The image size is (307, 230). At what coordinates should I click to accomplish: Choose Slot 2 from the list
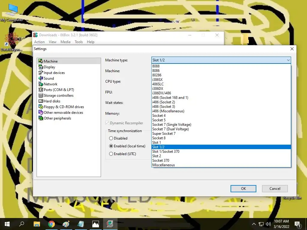click(221, 156)
